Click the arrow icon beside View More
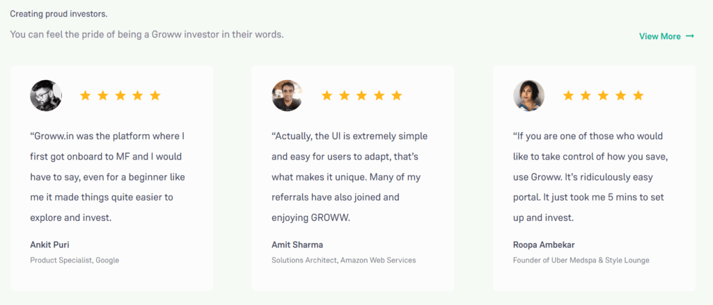The width and height of the screenshot is (713, 305). 690,36
